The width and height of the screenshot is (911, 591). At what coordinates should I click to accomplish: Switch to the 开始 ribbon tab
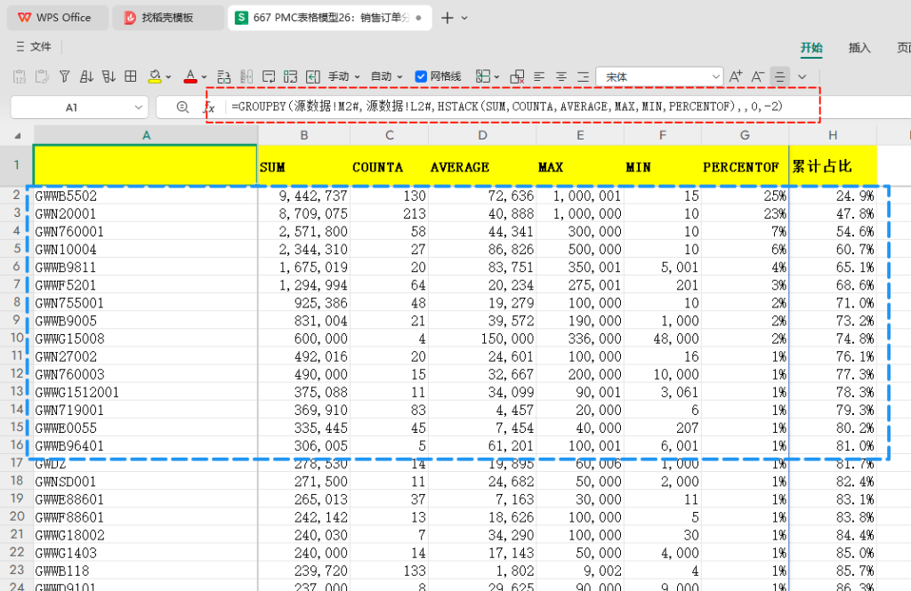[811, 48]
